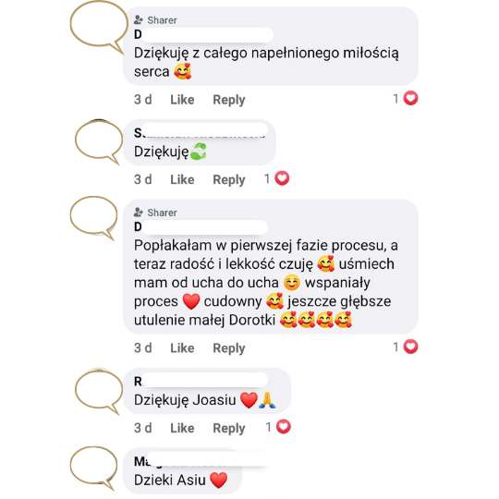This screenshot has width=499, height=499.
Task: Reply to the Popłakałam w pierwszej fazie comment
Action: pyautogui.click(x=229, y=347)
